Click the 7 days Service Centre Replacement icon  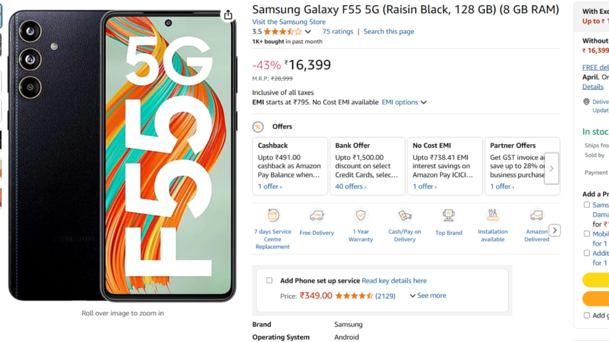point(273,216)
